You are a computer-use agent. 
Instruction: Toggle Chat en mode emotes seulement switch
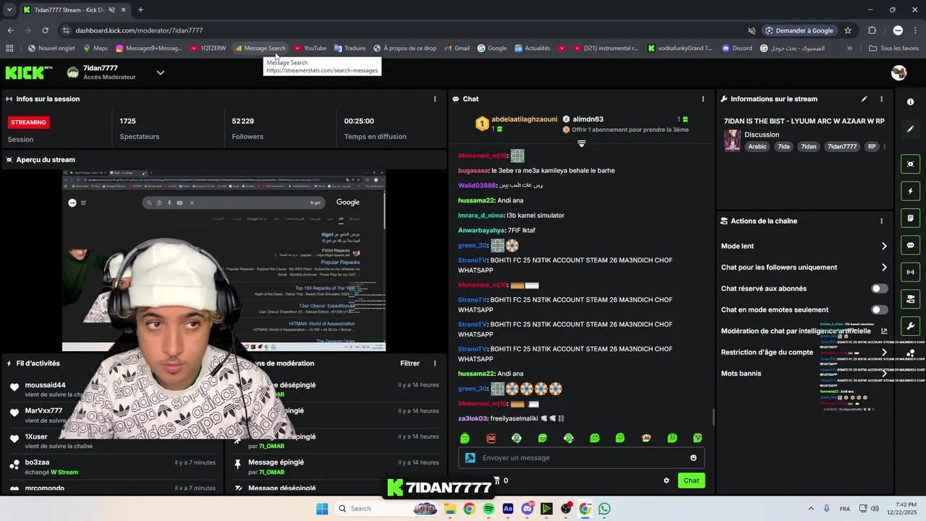click(879, 310)
